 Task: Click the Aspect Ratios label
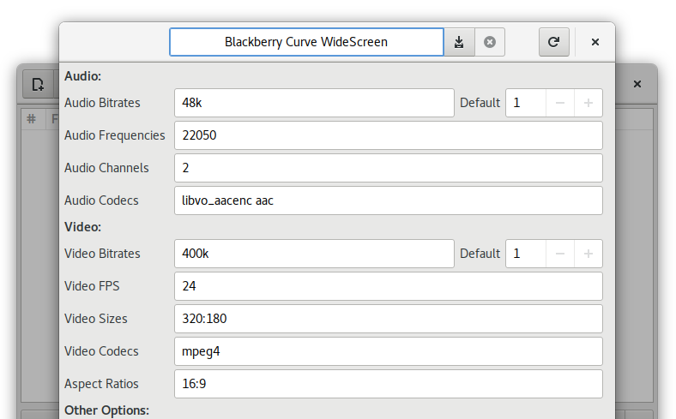(101, 384)
